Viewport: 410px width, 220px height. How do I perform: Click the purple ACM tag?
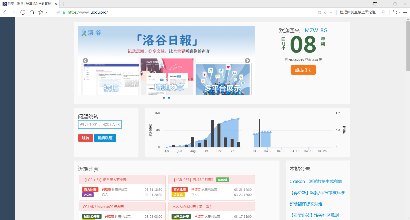pos(88,195)
